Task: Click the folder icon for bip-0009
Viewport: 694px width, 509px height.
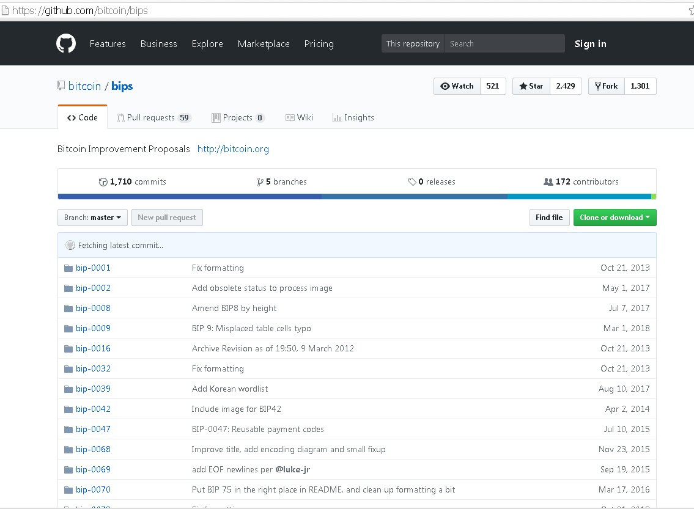Action: [x=68, y=329]
